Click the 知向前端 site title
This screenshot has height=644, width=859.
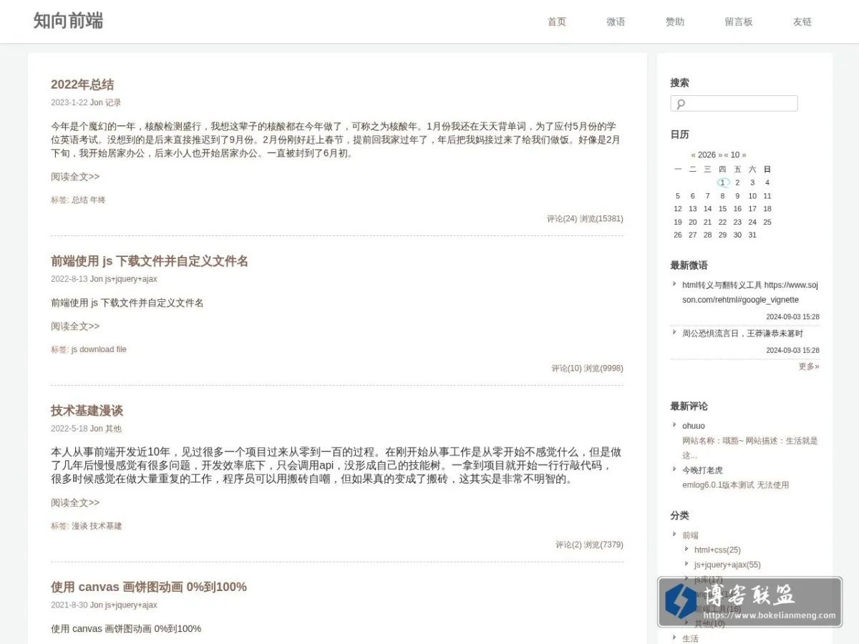68,21
